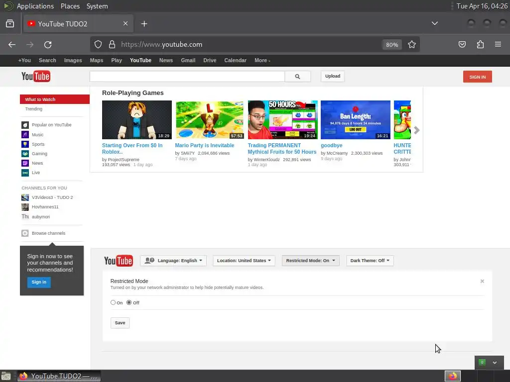Select the Restricted Mode On radio button
510x382 pixels.
tap(113, 302)
